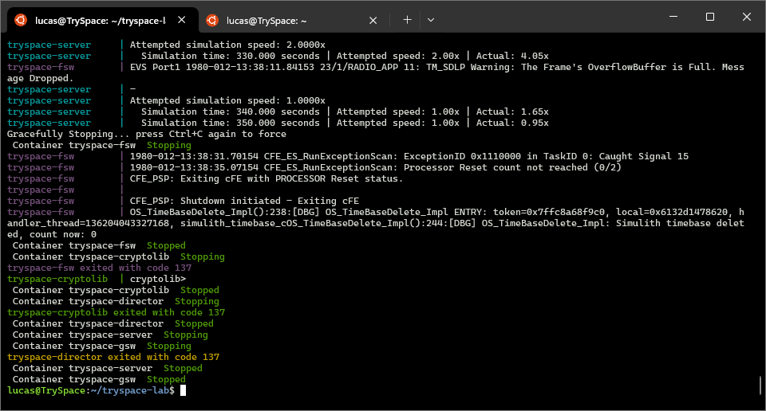This screenshot has height=411, width=766.
Task: Click 'Container tryspace-gsw Stopping' line
Action: [101, 346]
